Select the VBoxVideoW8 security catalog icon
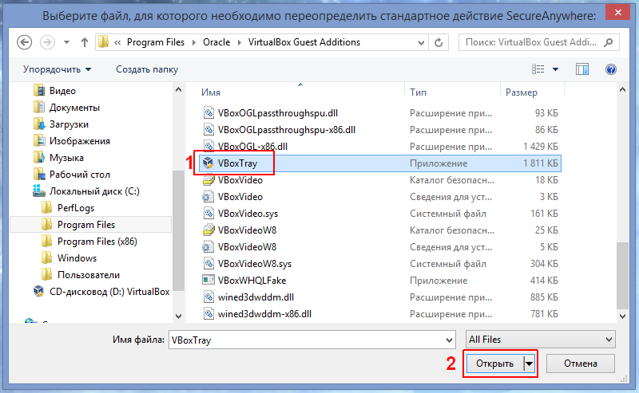This screenshot has width=639, height=393. click(208, 230)
